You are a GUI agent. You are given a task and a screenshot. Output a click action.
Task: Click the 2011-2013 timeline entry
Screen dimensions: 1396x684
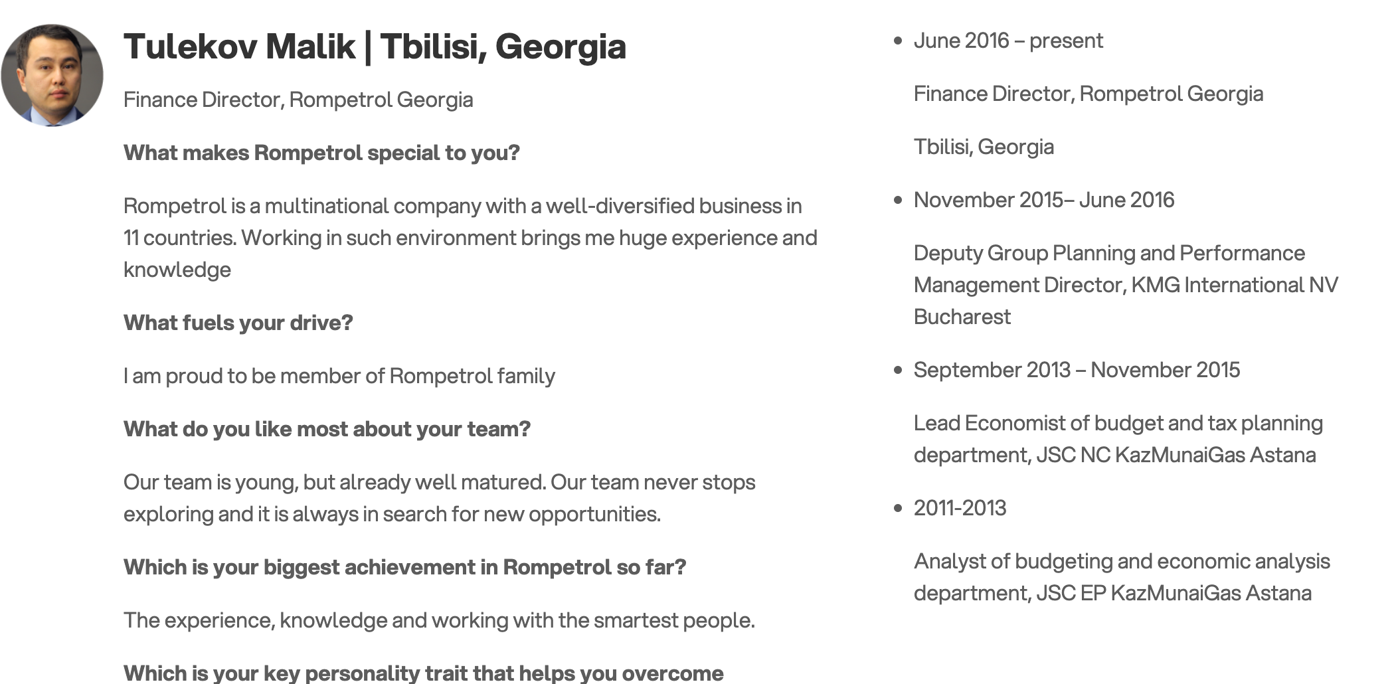click(960, 508)
